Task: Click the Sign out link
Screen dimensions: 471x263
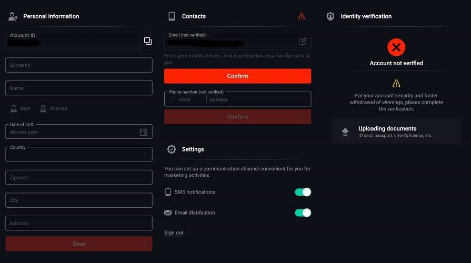Action: (174, 233)
